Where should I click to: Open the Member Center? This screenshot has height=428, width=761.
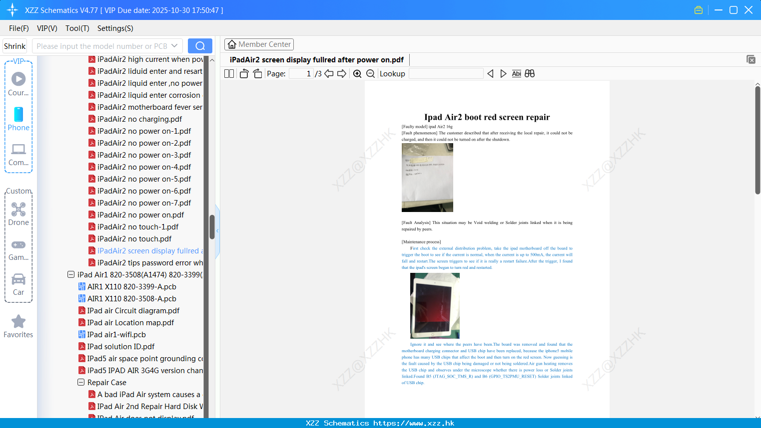click(259, 44)
